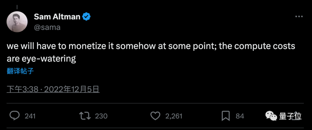This screenshot has width=312, height=130.
Task: Open the 下午3:38 time link
Action: click(x=23, y=89)
